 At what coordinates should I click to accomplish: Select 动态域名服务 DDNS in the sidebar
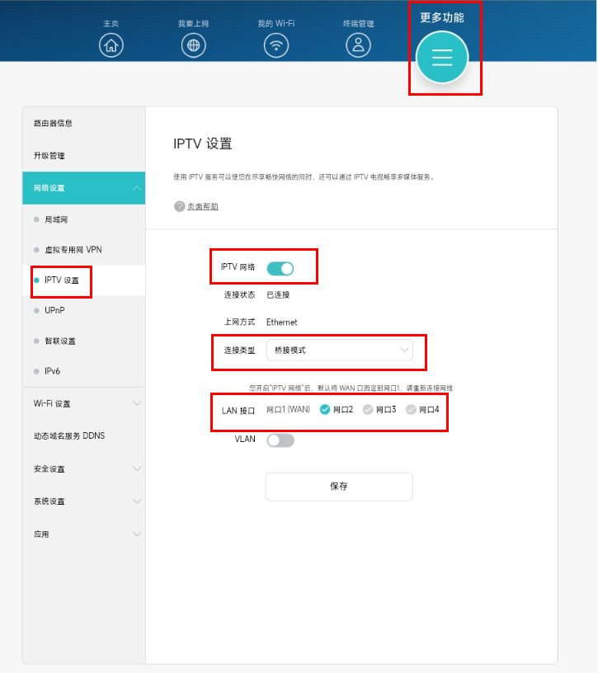[x=69, y=435]
